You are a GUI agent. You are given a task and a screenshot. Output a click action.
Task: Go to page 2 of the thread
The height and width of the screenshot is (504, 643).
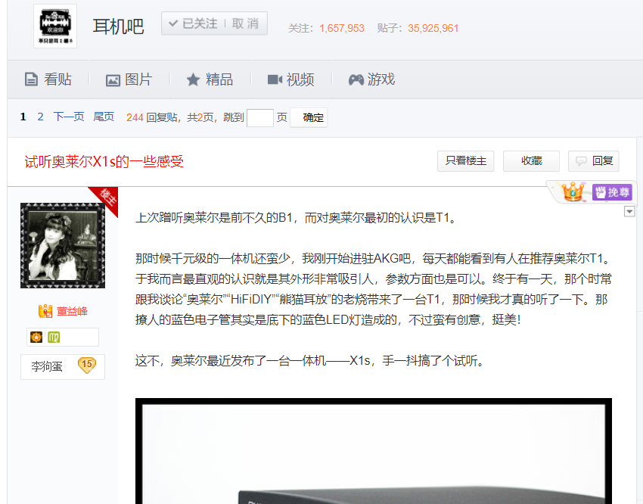tap(40, 117)
